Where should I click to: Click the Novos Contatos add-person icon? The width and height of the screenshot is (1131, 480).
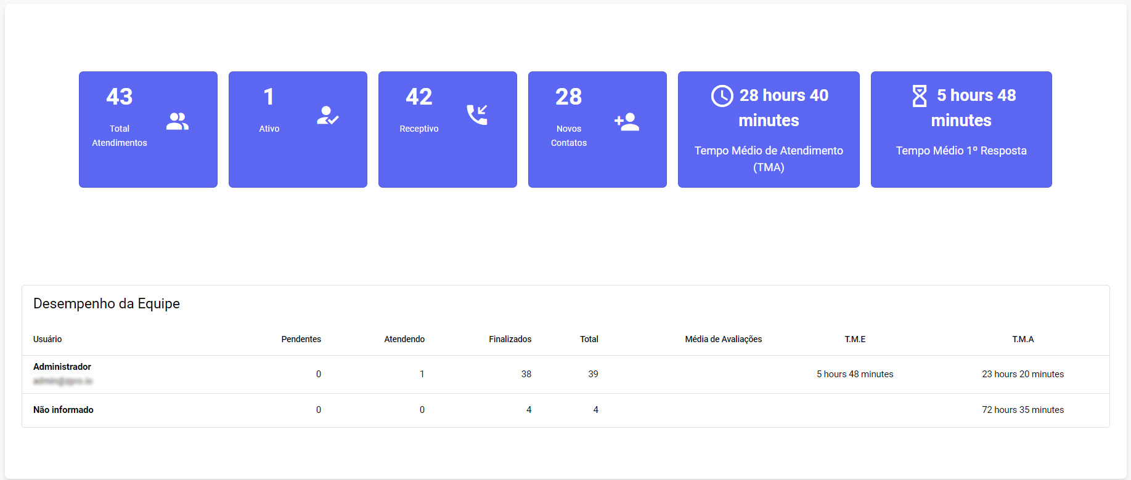click(627, 121)
